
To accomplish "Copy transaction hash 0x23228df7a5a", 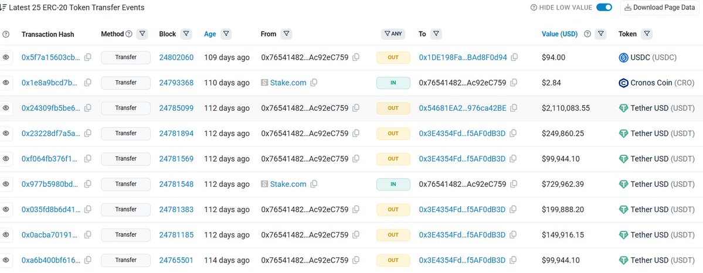I will (88, 133).
